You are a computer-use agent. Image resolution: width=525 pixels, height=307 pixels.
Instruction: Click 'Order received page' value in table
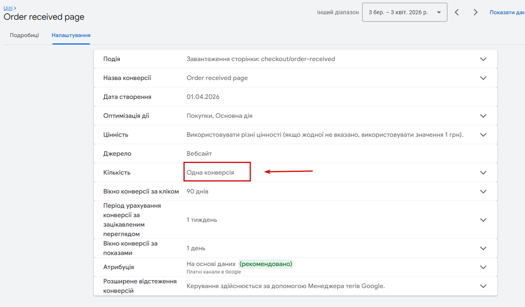pos(217,78)
